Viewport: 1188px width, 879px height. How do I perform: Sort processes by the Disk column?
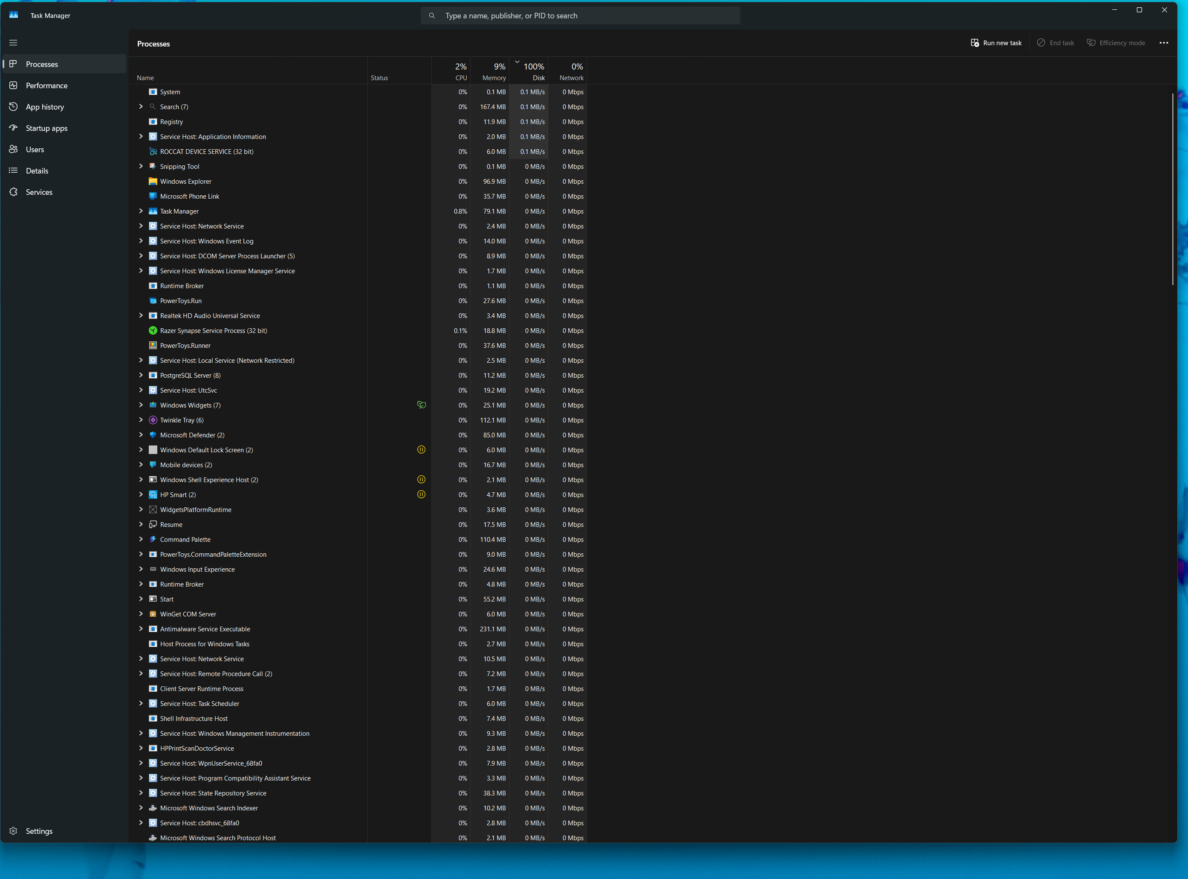tap(529, 71)
